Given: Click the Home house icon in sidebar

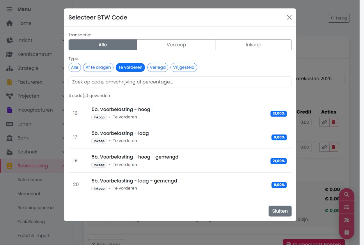Looking at the screenshot, I should (10, 23).
